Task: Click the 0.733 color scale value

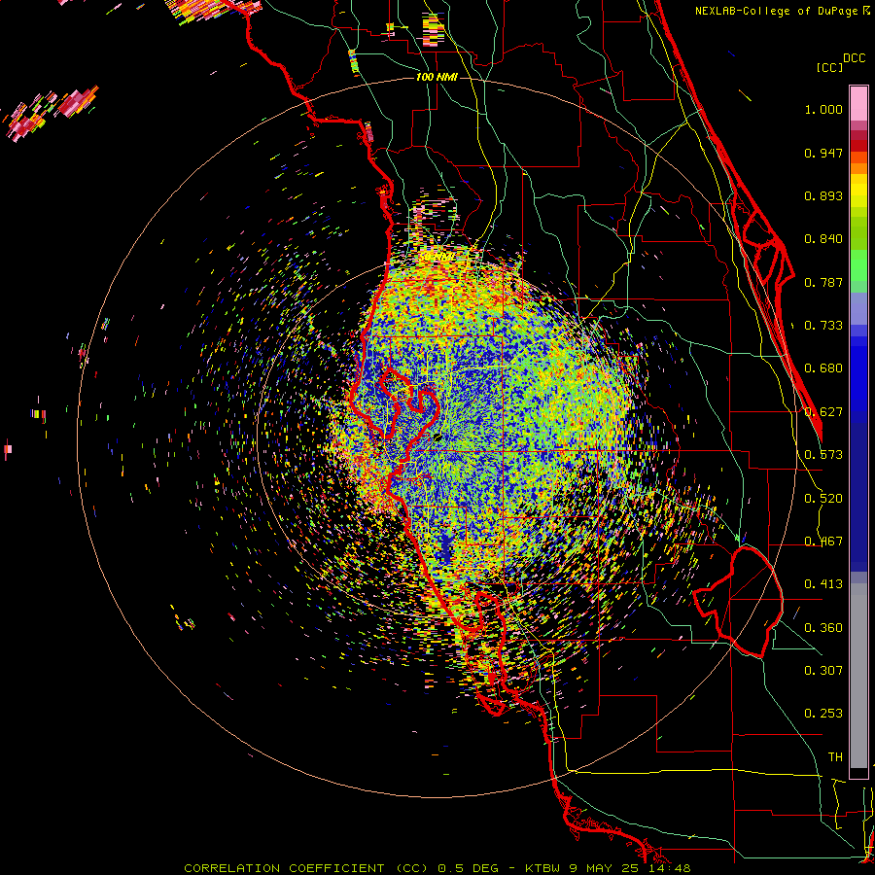Action: click(823, 326)
